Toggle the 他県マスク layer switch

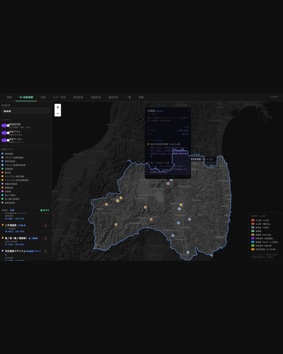click(5, 133)
